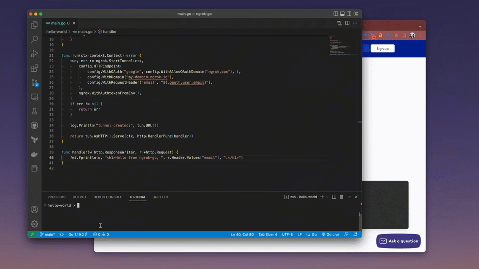Click the terminal panel scrollbar

(x=360, y=220)
